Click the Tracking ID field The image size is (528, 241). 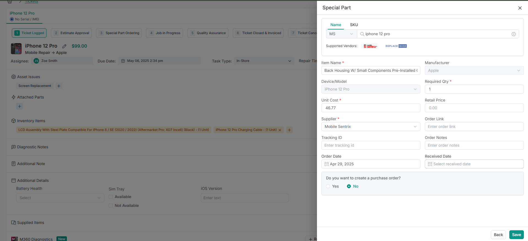coord(371,145)
